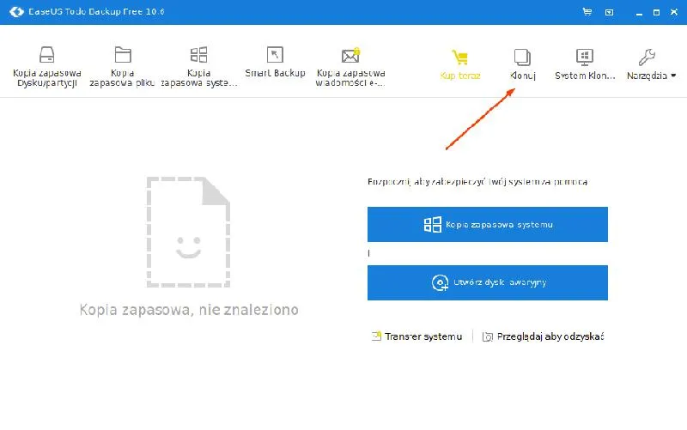This screenshot has height=430, width=687.
Task: Click 'Kopia zapasowa, nie znaleziono' text
Action: [189, 310]
